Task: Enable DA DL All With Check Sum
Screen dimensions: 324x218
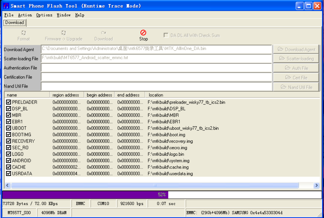Action: [x=166, y=35]
